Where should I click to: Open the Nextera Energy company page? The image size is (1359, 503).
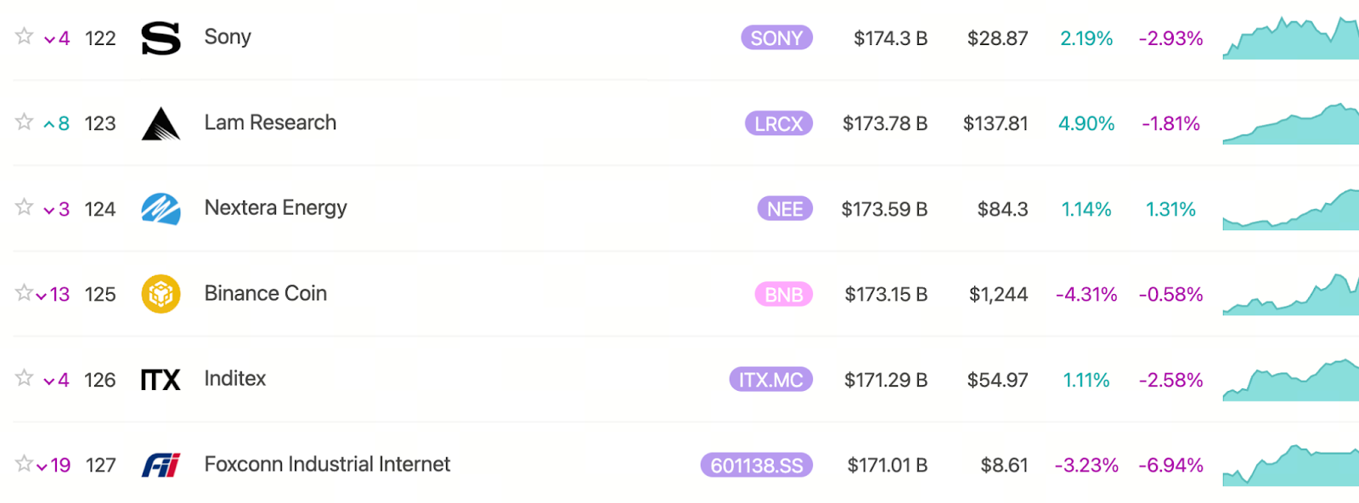[275, 208]
